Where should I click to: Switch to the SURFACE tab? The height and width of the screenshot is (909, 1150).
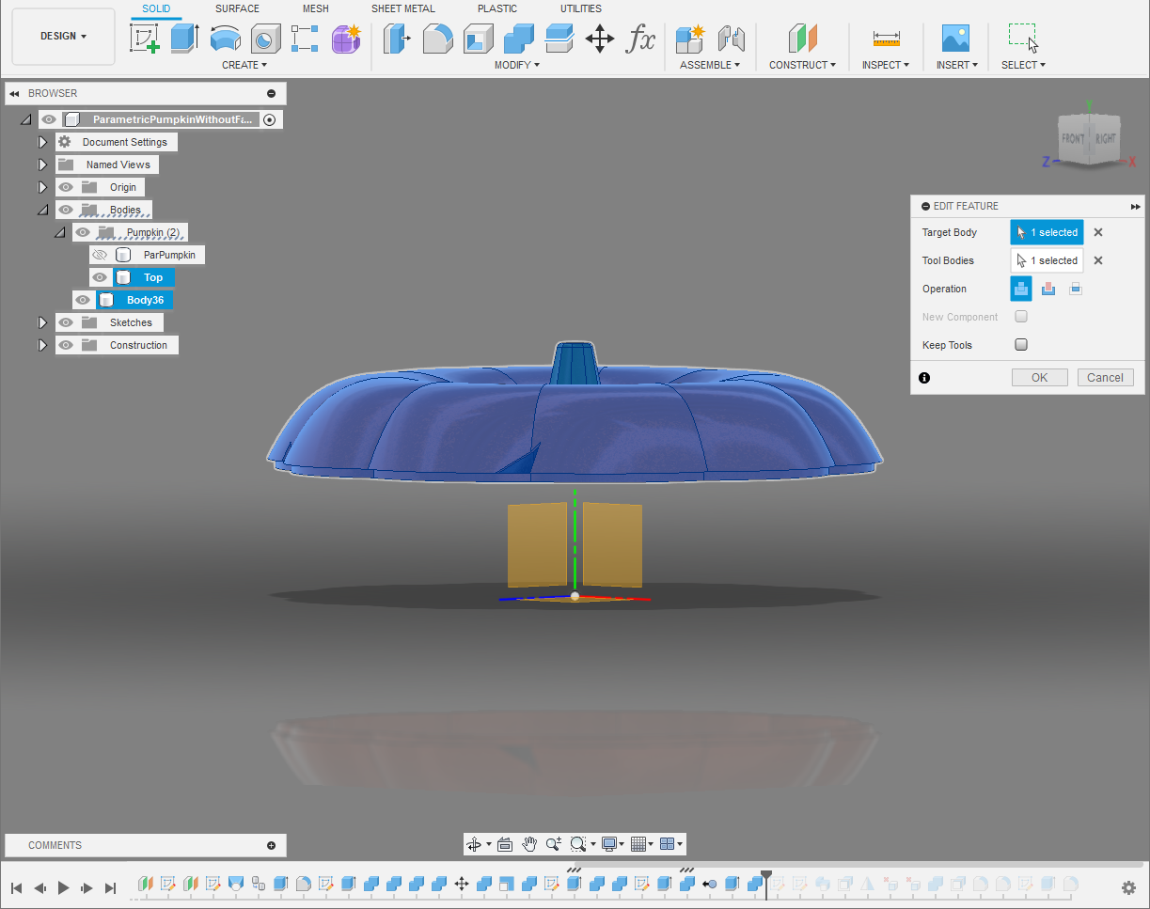(237, 8)
